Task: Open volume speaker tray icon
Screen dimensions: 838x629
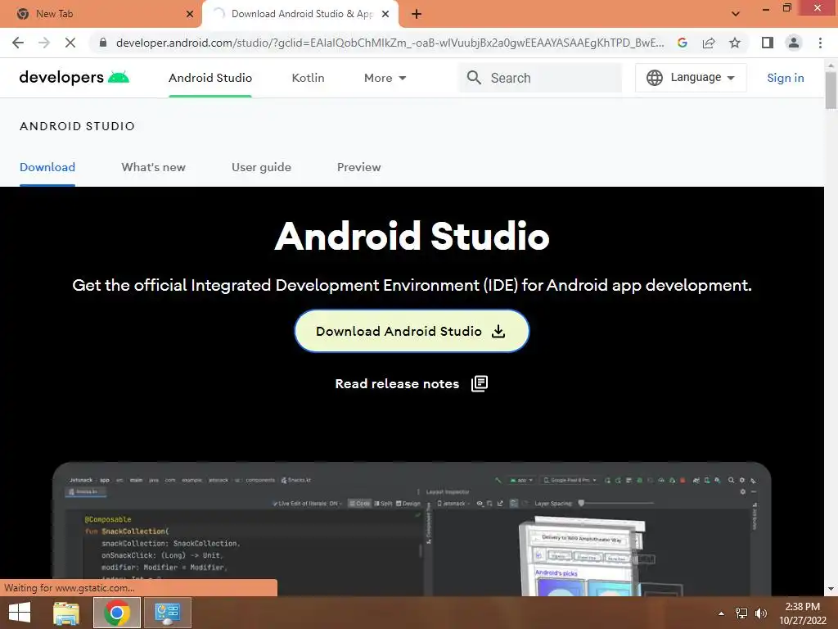Action: (x=760, y=613)
